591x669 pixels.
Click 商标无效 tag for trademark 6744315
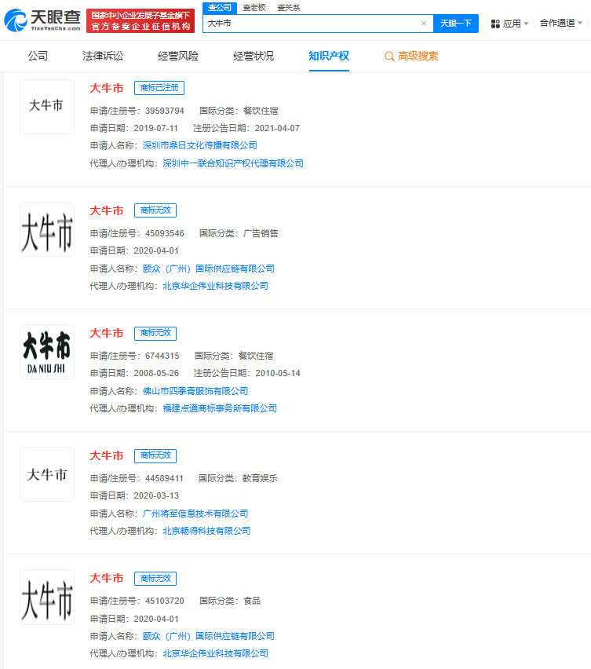155,333
